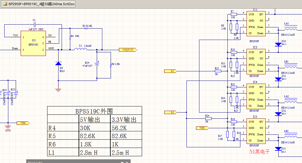The image size is (302, 163).
Task: Select the IC2 BP2958F chip
Action: click(256, 24)
